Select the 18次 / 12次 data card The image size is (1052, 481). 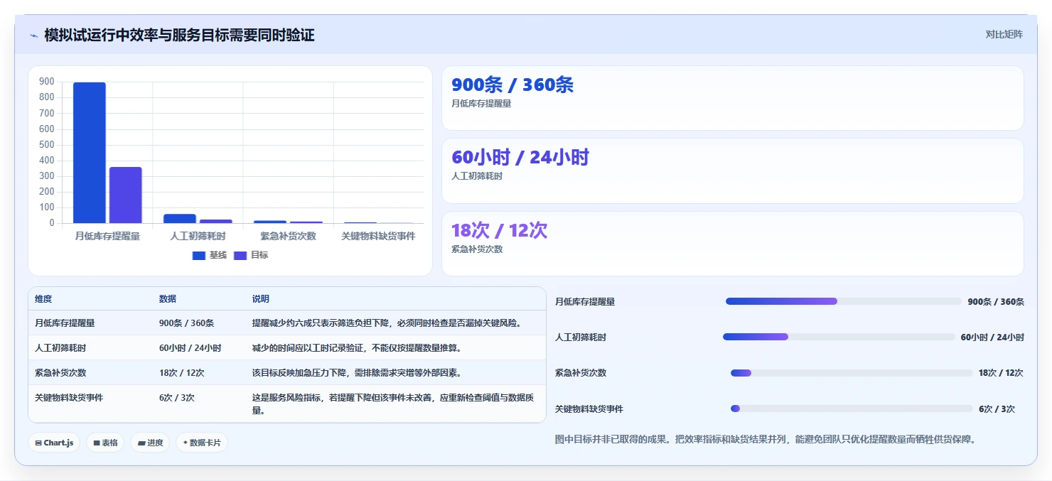tap(733, 244)
